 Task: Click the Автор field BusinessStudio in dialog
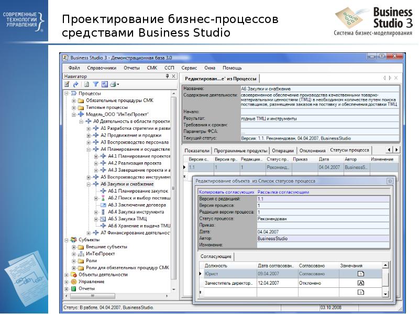pos(323,239)
